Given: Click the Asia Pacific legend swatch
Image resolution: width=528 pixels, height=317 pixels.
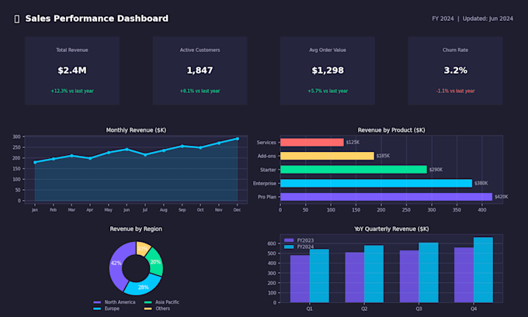Looking at the screenshot, I should click(x=148, y=302).
